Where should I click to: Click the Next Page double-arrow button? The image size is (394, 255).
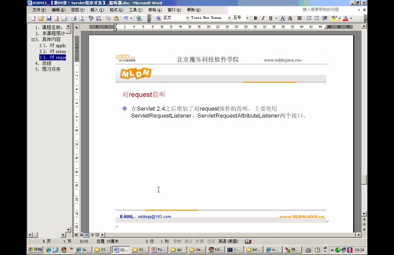pos(364,230)
